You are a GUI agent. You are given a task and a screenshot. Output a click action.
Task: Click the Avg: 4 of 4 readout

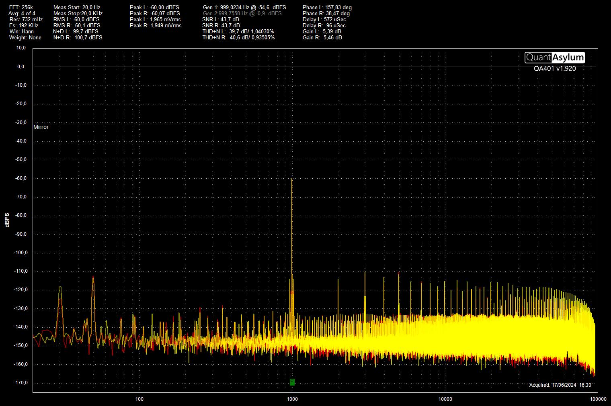(22, 13)
